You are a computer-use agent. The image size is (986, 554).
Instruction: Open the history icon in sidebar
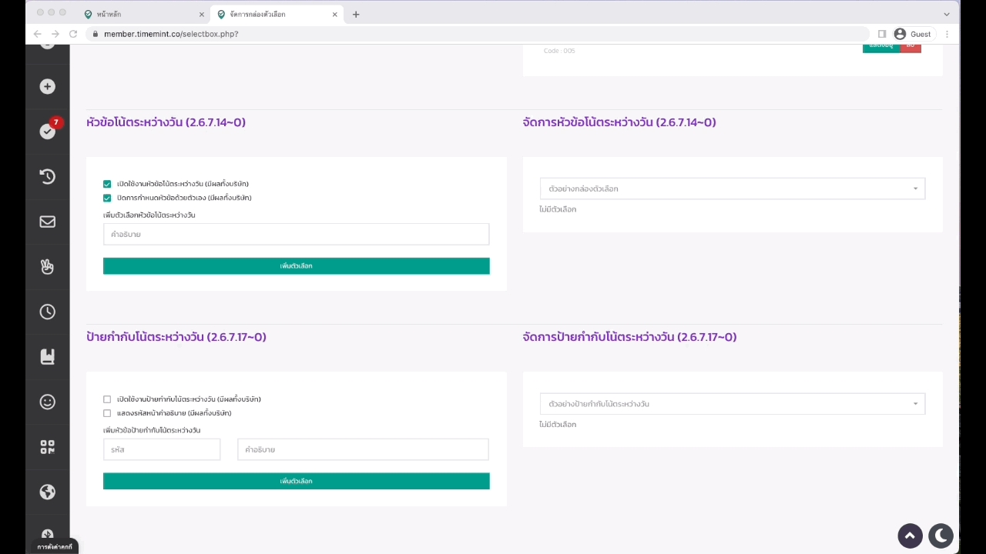coord(48,177)
